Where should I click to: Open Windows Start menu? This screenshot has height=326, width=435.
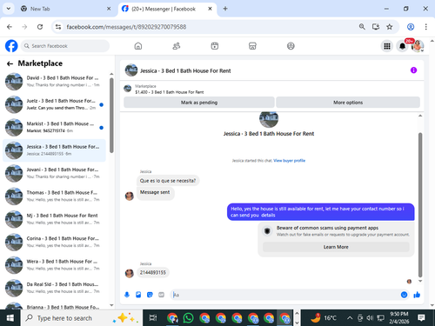(x=10, y=318)
